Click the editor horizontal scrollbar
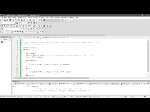Screen dimensions: 150x112 pyautogui.click(x=51, y=78)
